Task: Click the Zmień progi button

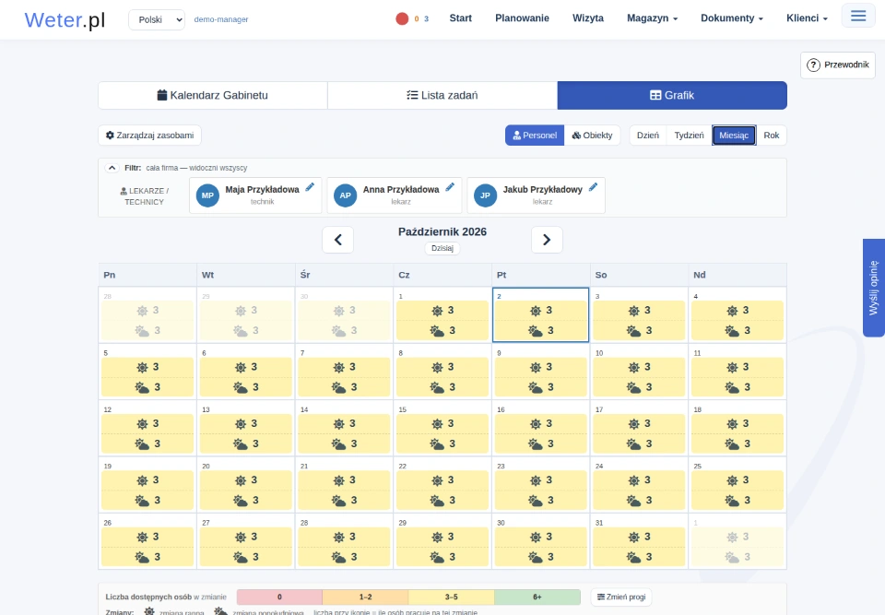Action: 621,597
